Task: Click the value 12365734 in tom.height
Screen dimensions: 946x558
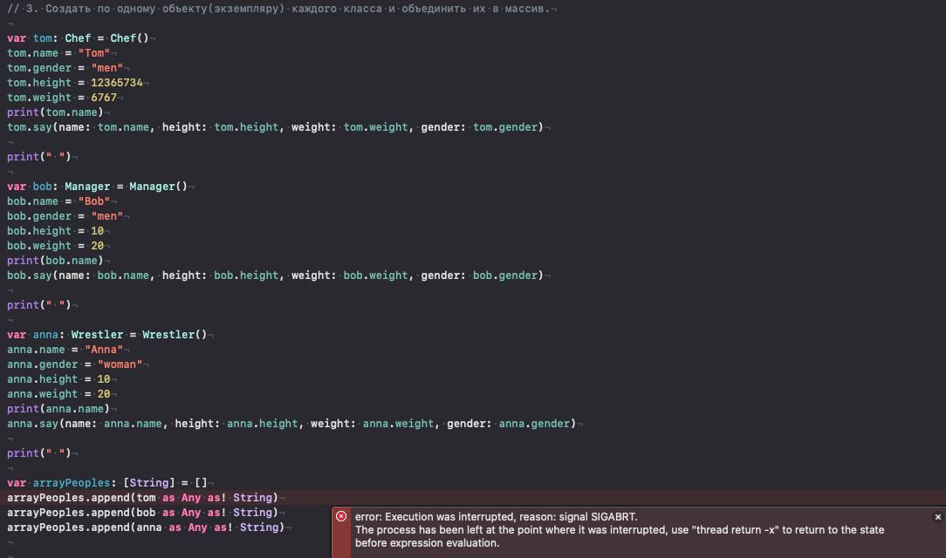Action: coord(116,83)
